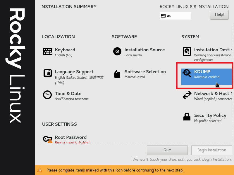Image resolution: width=234 pixels, height=175 pixels.
Task: Open the Keyboard layout settings icon
Action: click(48, 51)
